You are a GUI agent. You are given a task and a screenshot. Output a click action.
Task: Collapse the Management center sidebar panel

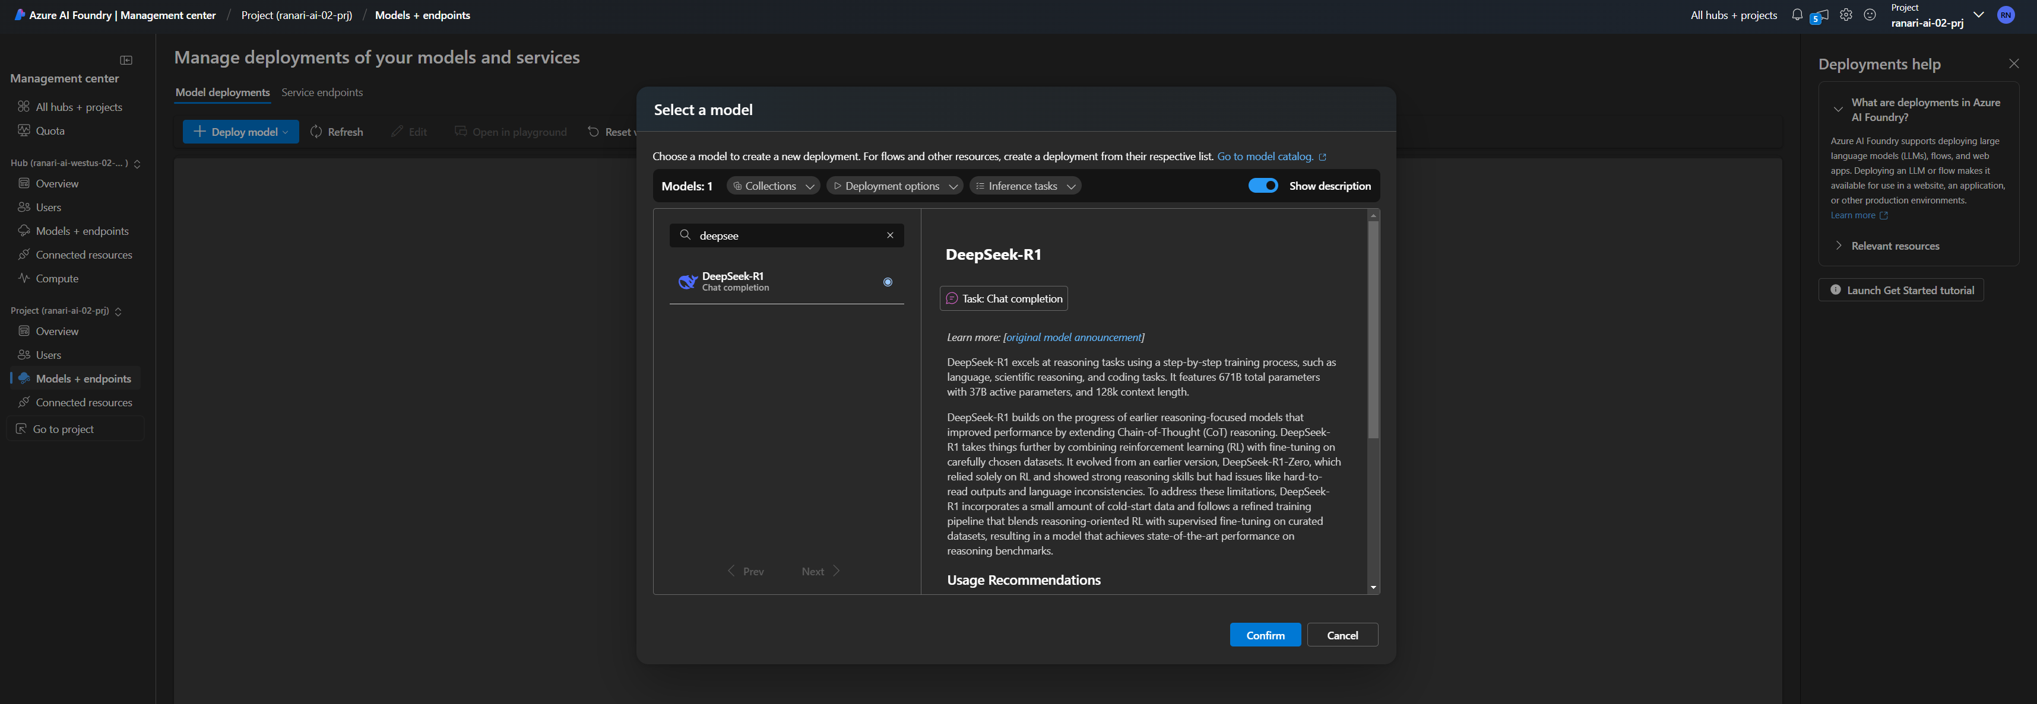click(126, 59)
